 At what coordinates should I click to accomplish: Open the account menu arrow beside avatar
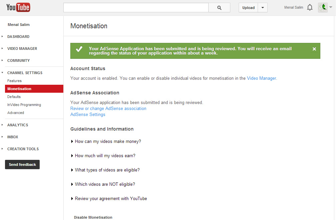(x=331, y=7)
